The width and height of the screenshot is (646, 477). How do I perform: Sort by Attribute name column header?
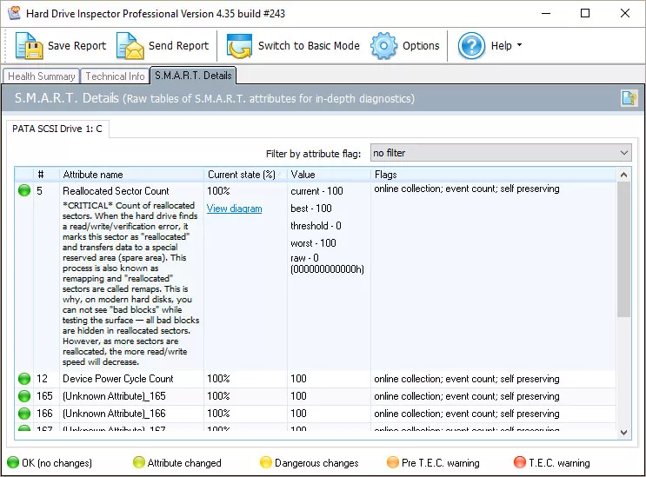pos(131,175)
